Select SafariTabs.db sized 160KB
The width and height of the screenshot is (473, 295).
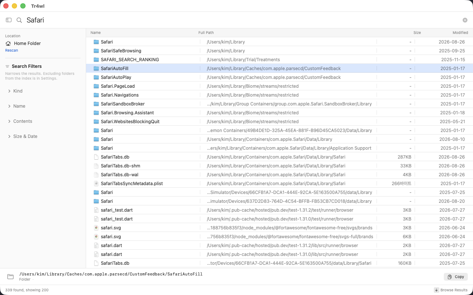[279, 263]
